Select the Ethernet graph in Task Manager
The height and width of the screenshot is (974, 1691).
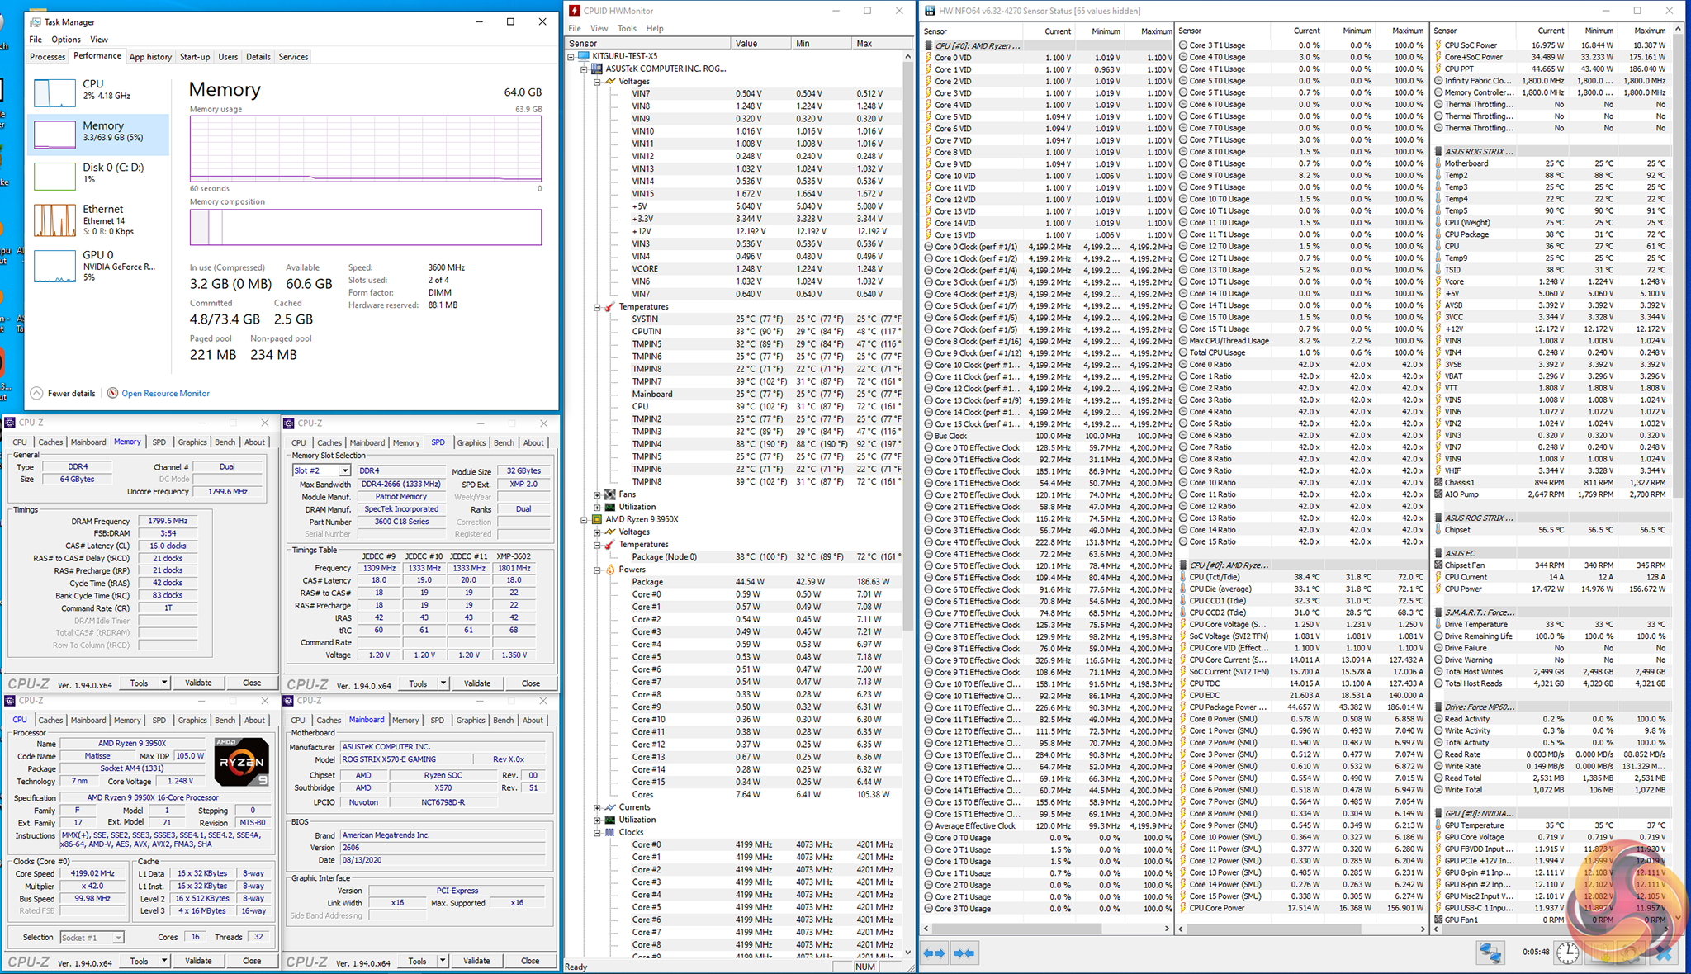(x=54, y=220)
